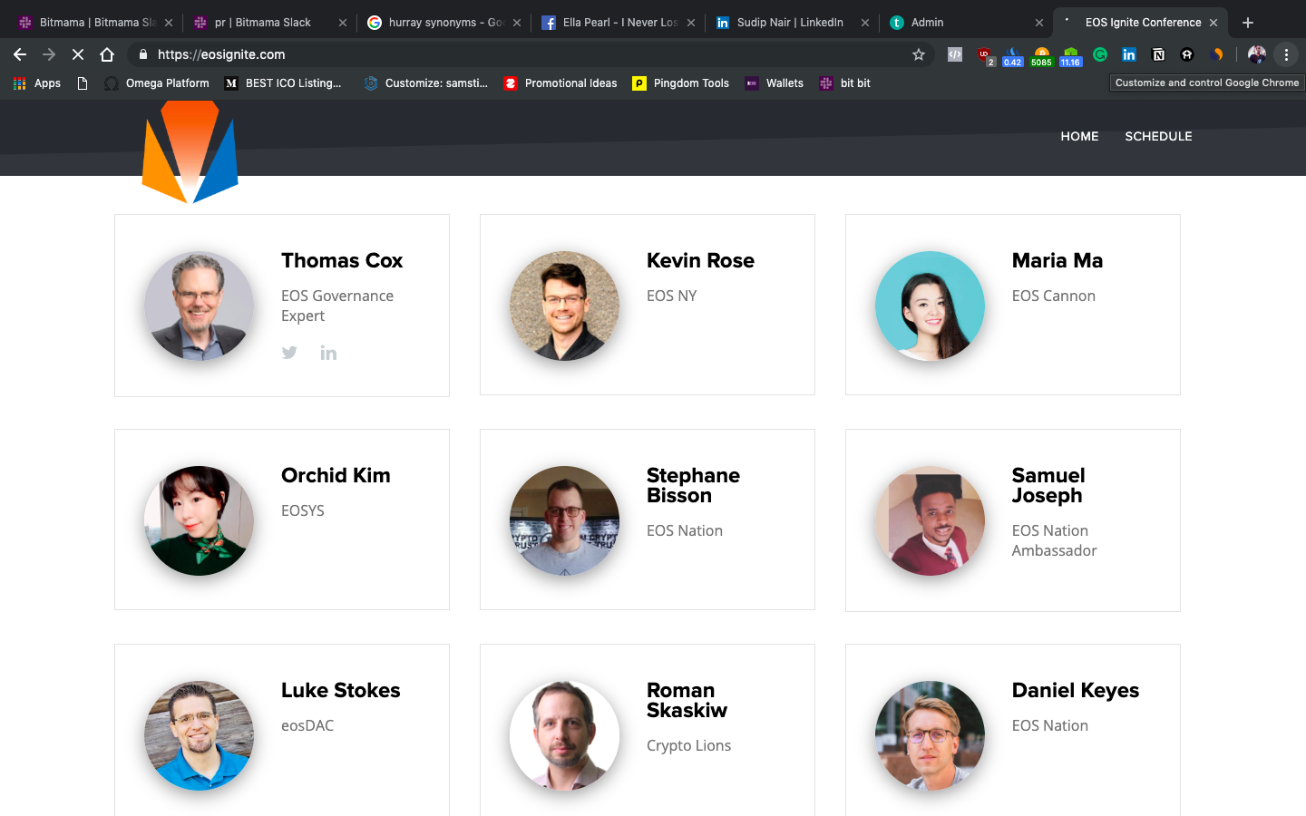
Task: Select the Maria Ma name heading
Action: pos(1057,261)
